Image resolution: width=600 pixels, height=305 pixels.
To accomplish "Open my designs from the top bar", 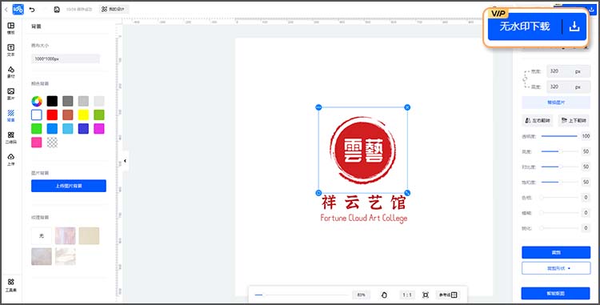I will pos(114,9).
